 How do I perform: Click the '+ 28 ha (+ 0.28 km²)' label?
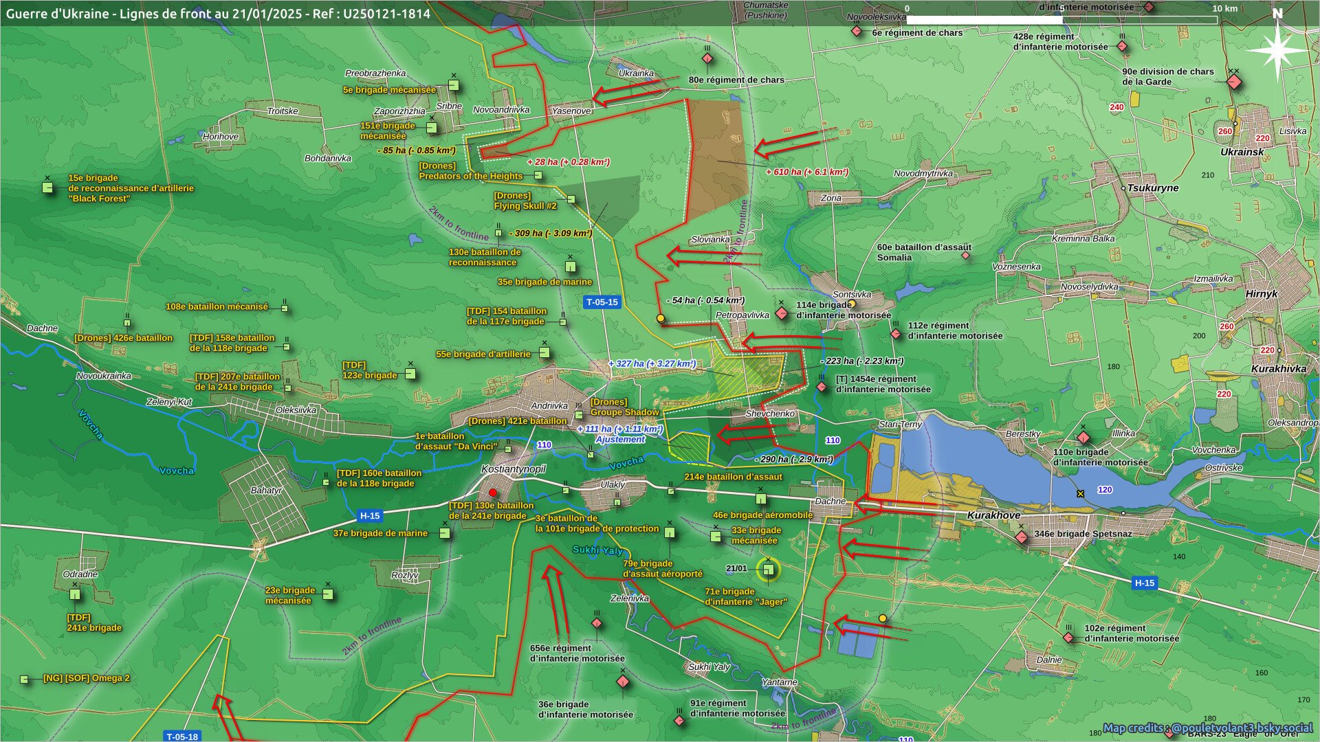[568, 162]
